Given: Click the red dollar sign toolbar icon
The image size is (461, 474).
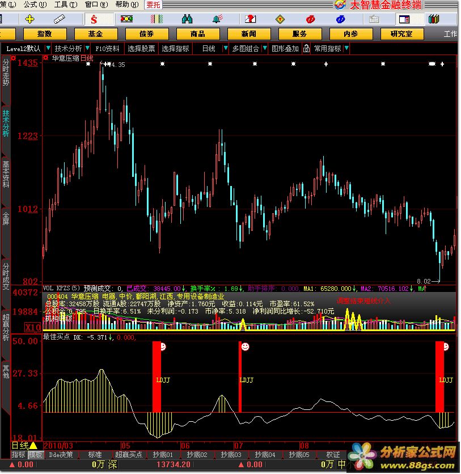Looking at the screenshot, I should coord(94,20).
